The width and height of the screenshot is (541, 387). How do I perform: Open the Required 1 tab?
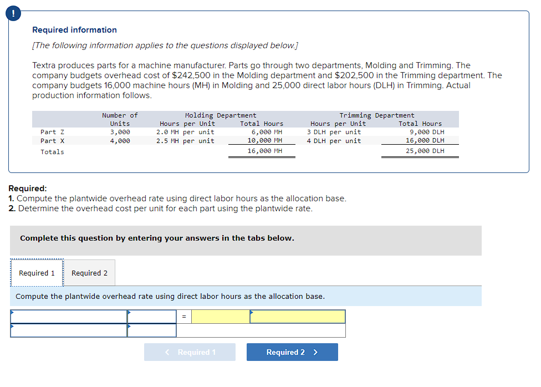point(37,273)
